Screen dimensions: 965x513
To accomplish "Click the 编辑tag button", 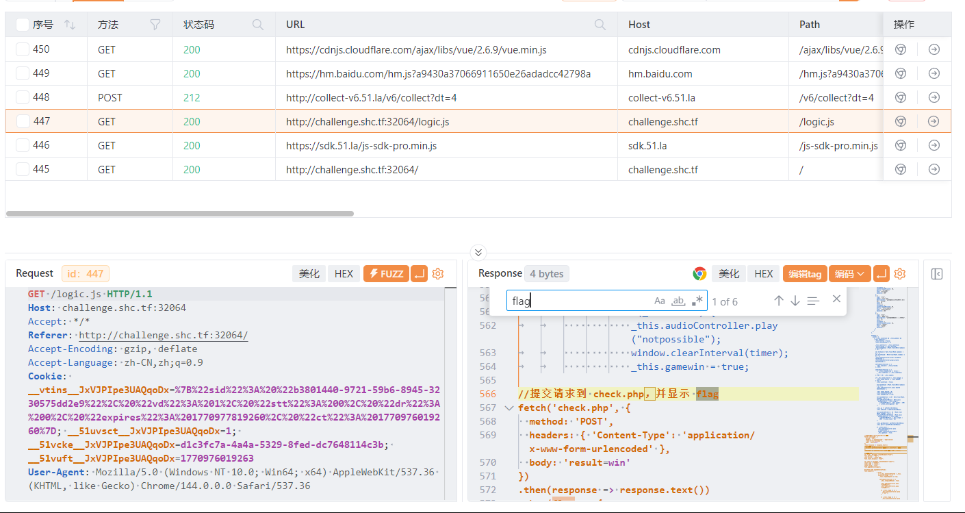I will tap(804, 274).
